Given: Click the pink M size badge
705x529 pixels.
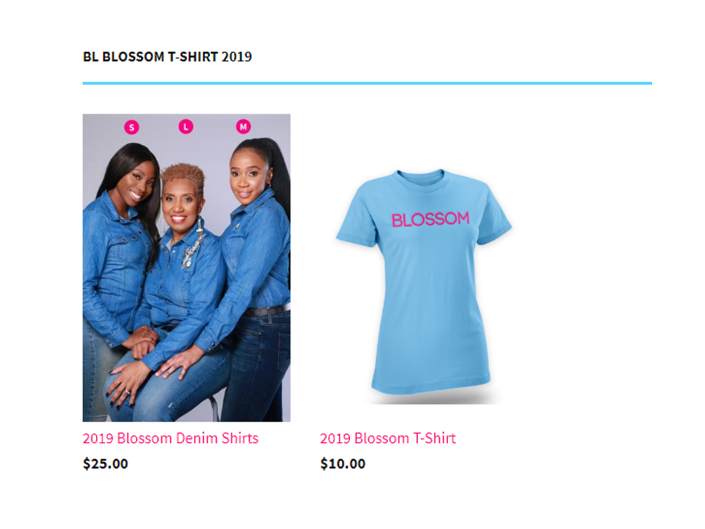Looking at the screenshot, I should (243, 126).
